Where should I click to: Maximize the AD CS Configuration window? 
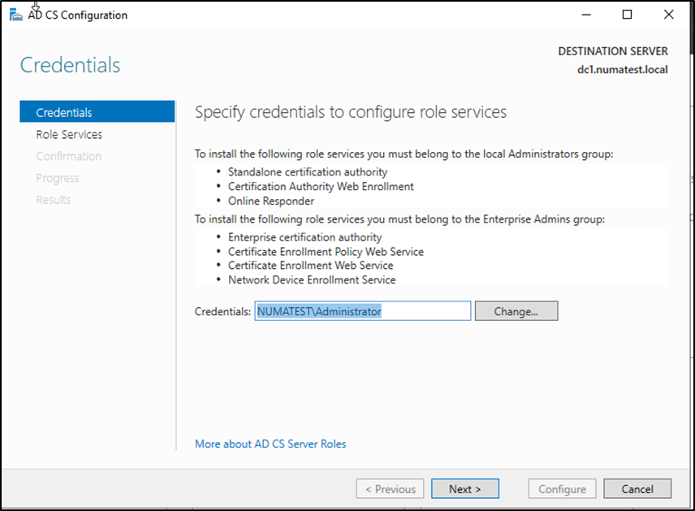(x=627, y=15)
